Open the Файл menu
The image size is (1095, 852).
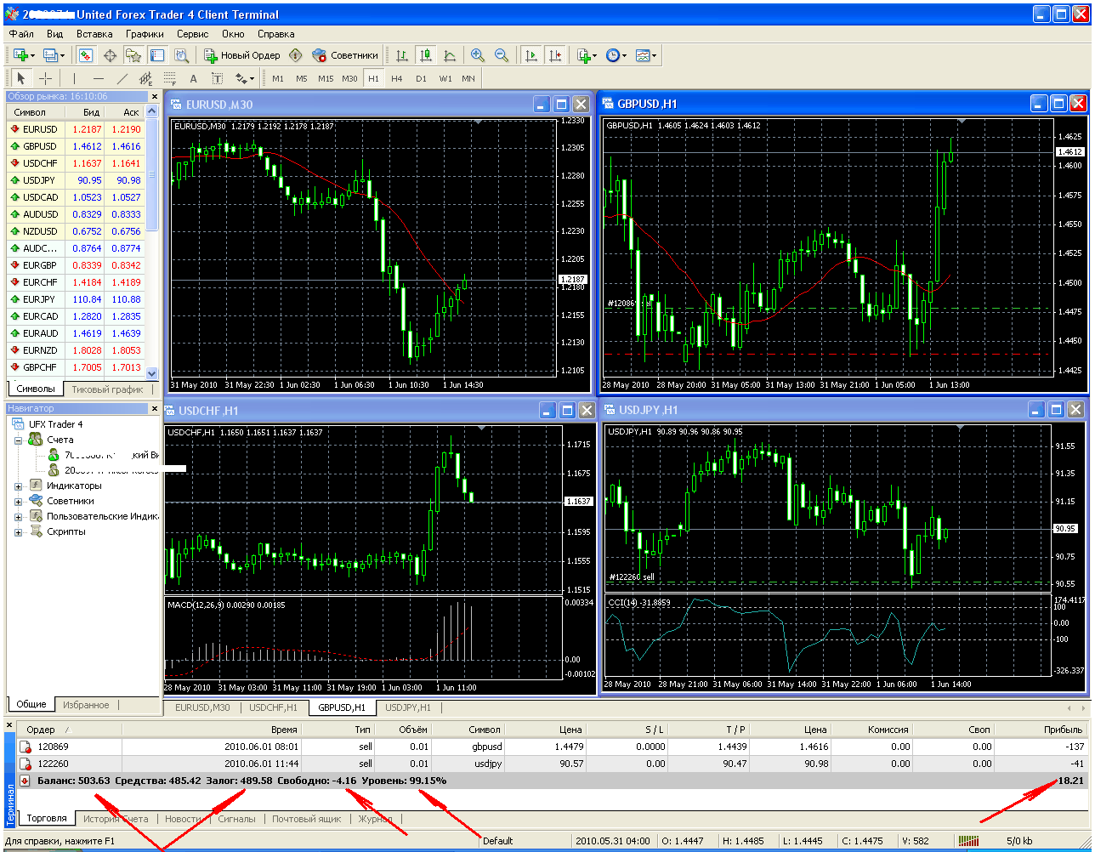pyautogui.click(x=21, y=34)
